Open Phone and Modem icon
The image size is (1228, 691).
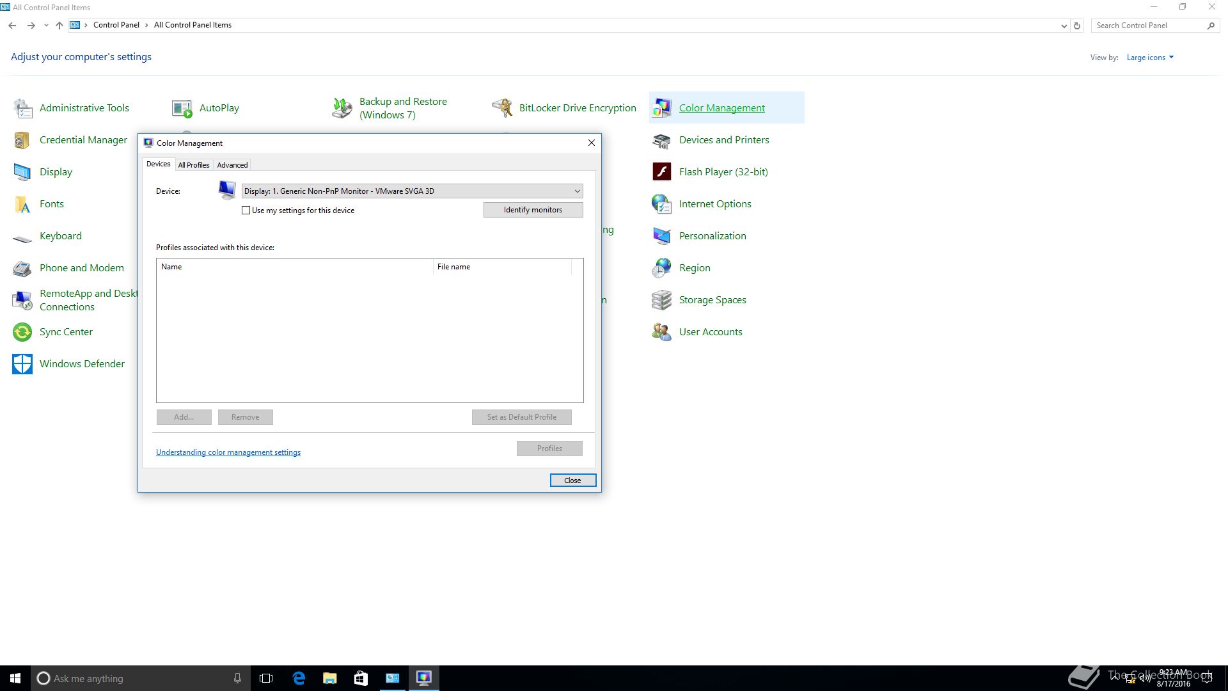point(22,268)
